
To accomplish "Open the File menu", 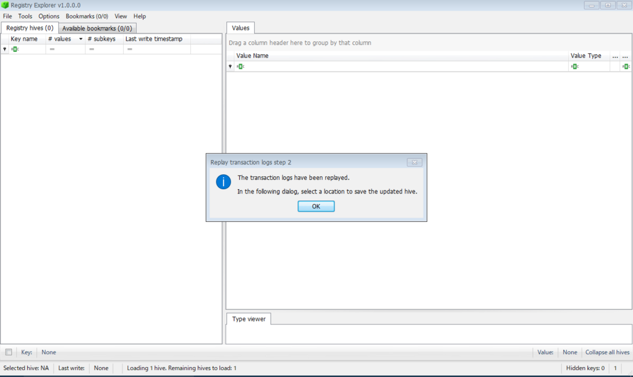I will pyautogui.click(x=7, y=16).
